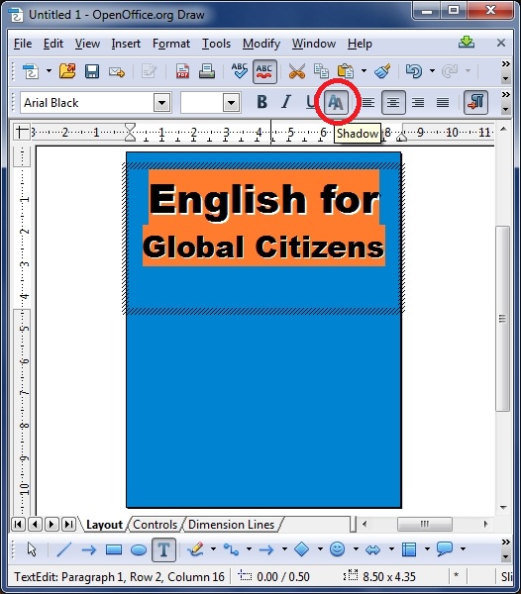Select the Rectangle tool

(x=114, y=549)
